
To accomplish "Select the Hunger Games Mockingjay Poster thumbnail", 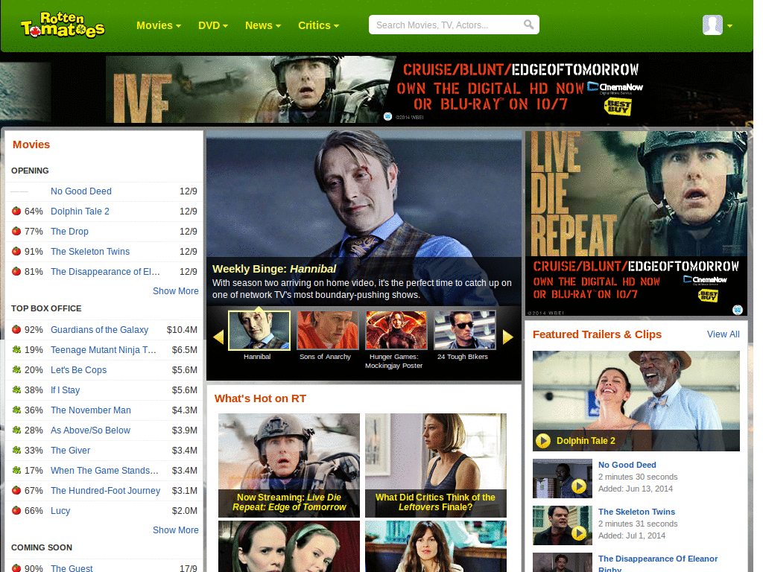I will point(396,331).
